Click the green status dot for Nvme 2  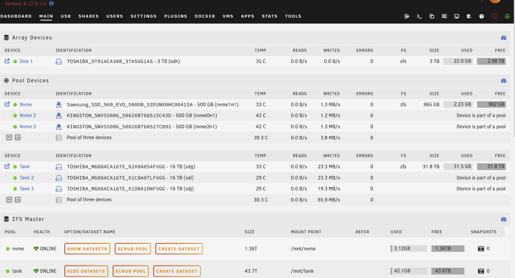coord(15,115)
